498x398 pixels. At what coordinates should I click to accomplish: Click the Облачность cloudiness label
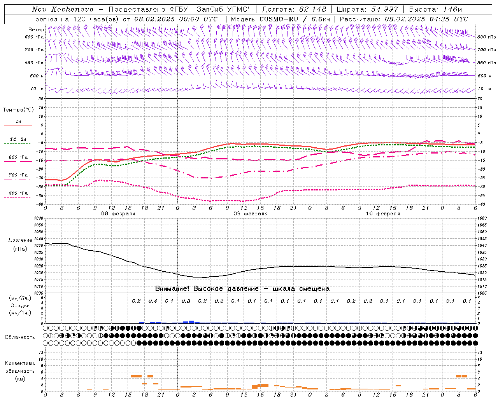coord(20,337)
